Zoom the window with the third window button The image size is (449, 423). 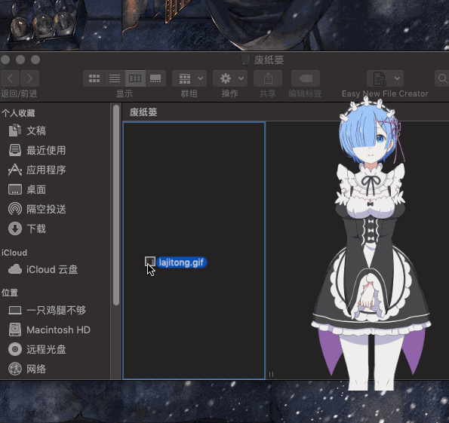(35, 60)
